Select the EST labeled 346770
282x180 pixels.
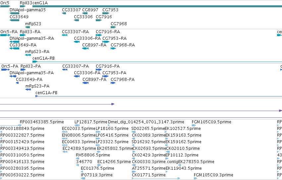coord(78,165)
